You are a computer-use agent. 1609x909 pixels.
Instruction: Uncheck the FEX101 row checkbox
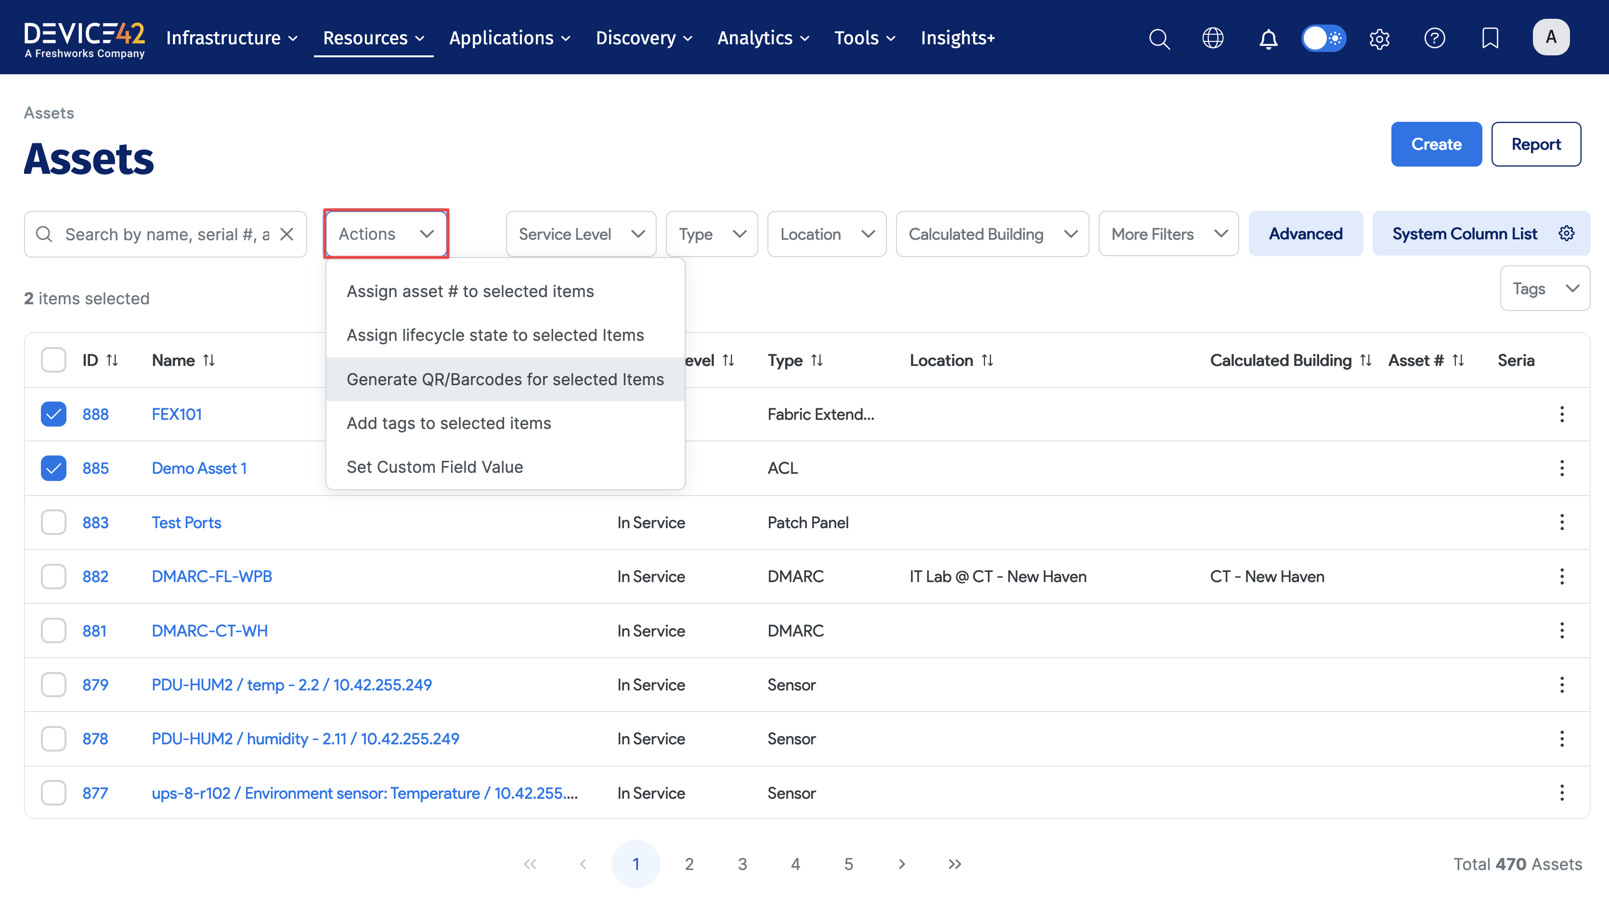(54, 414)
